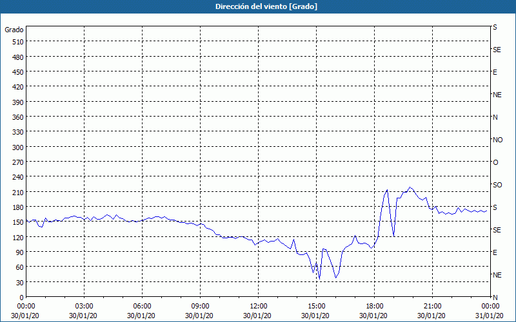Click the 06:00 time label on x-axis
Image resolution: width=516 pixels, height=322 pixels.
142,307
